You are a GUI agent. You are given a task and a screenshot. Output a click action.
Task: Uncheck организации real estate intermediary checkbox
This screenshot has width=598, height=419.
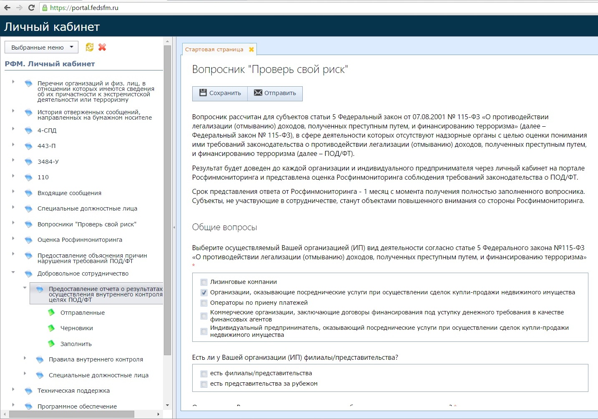(204, 293)
